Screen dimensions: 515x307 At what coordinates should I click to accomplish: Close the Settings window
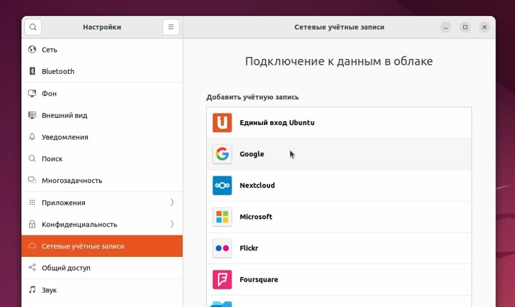pos(484,27)
